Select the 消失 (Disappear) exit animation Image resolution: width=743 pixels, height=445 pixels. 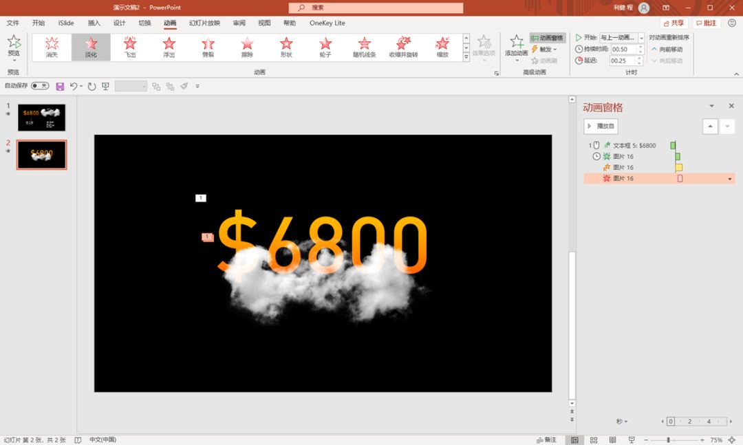tap(52, 47)
